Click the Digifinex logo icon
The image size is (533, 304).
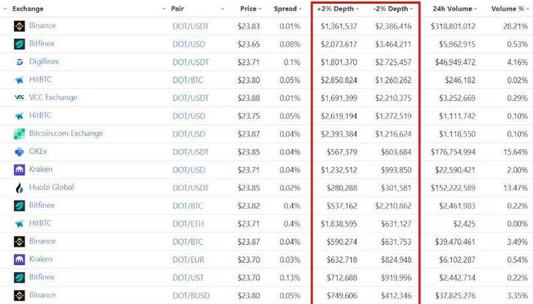click(x=19, y=62)
